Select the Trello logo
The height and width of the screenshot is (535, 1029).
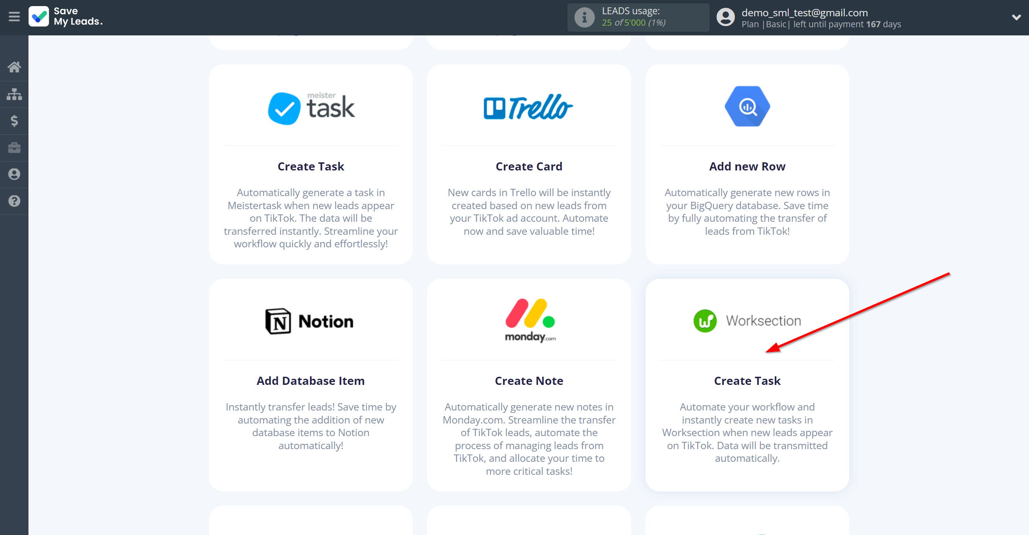coord(529,107)
